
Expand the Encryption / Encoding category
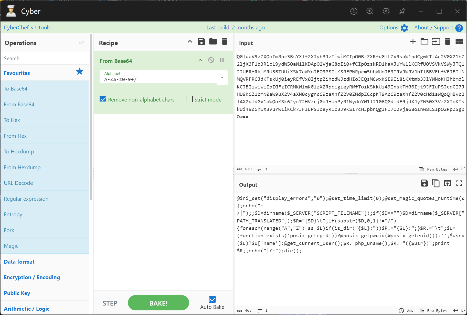[45, 277]
